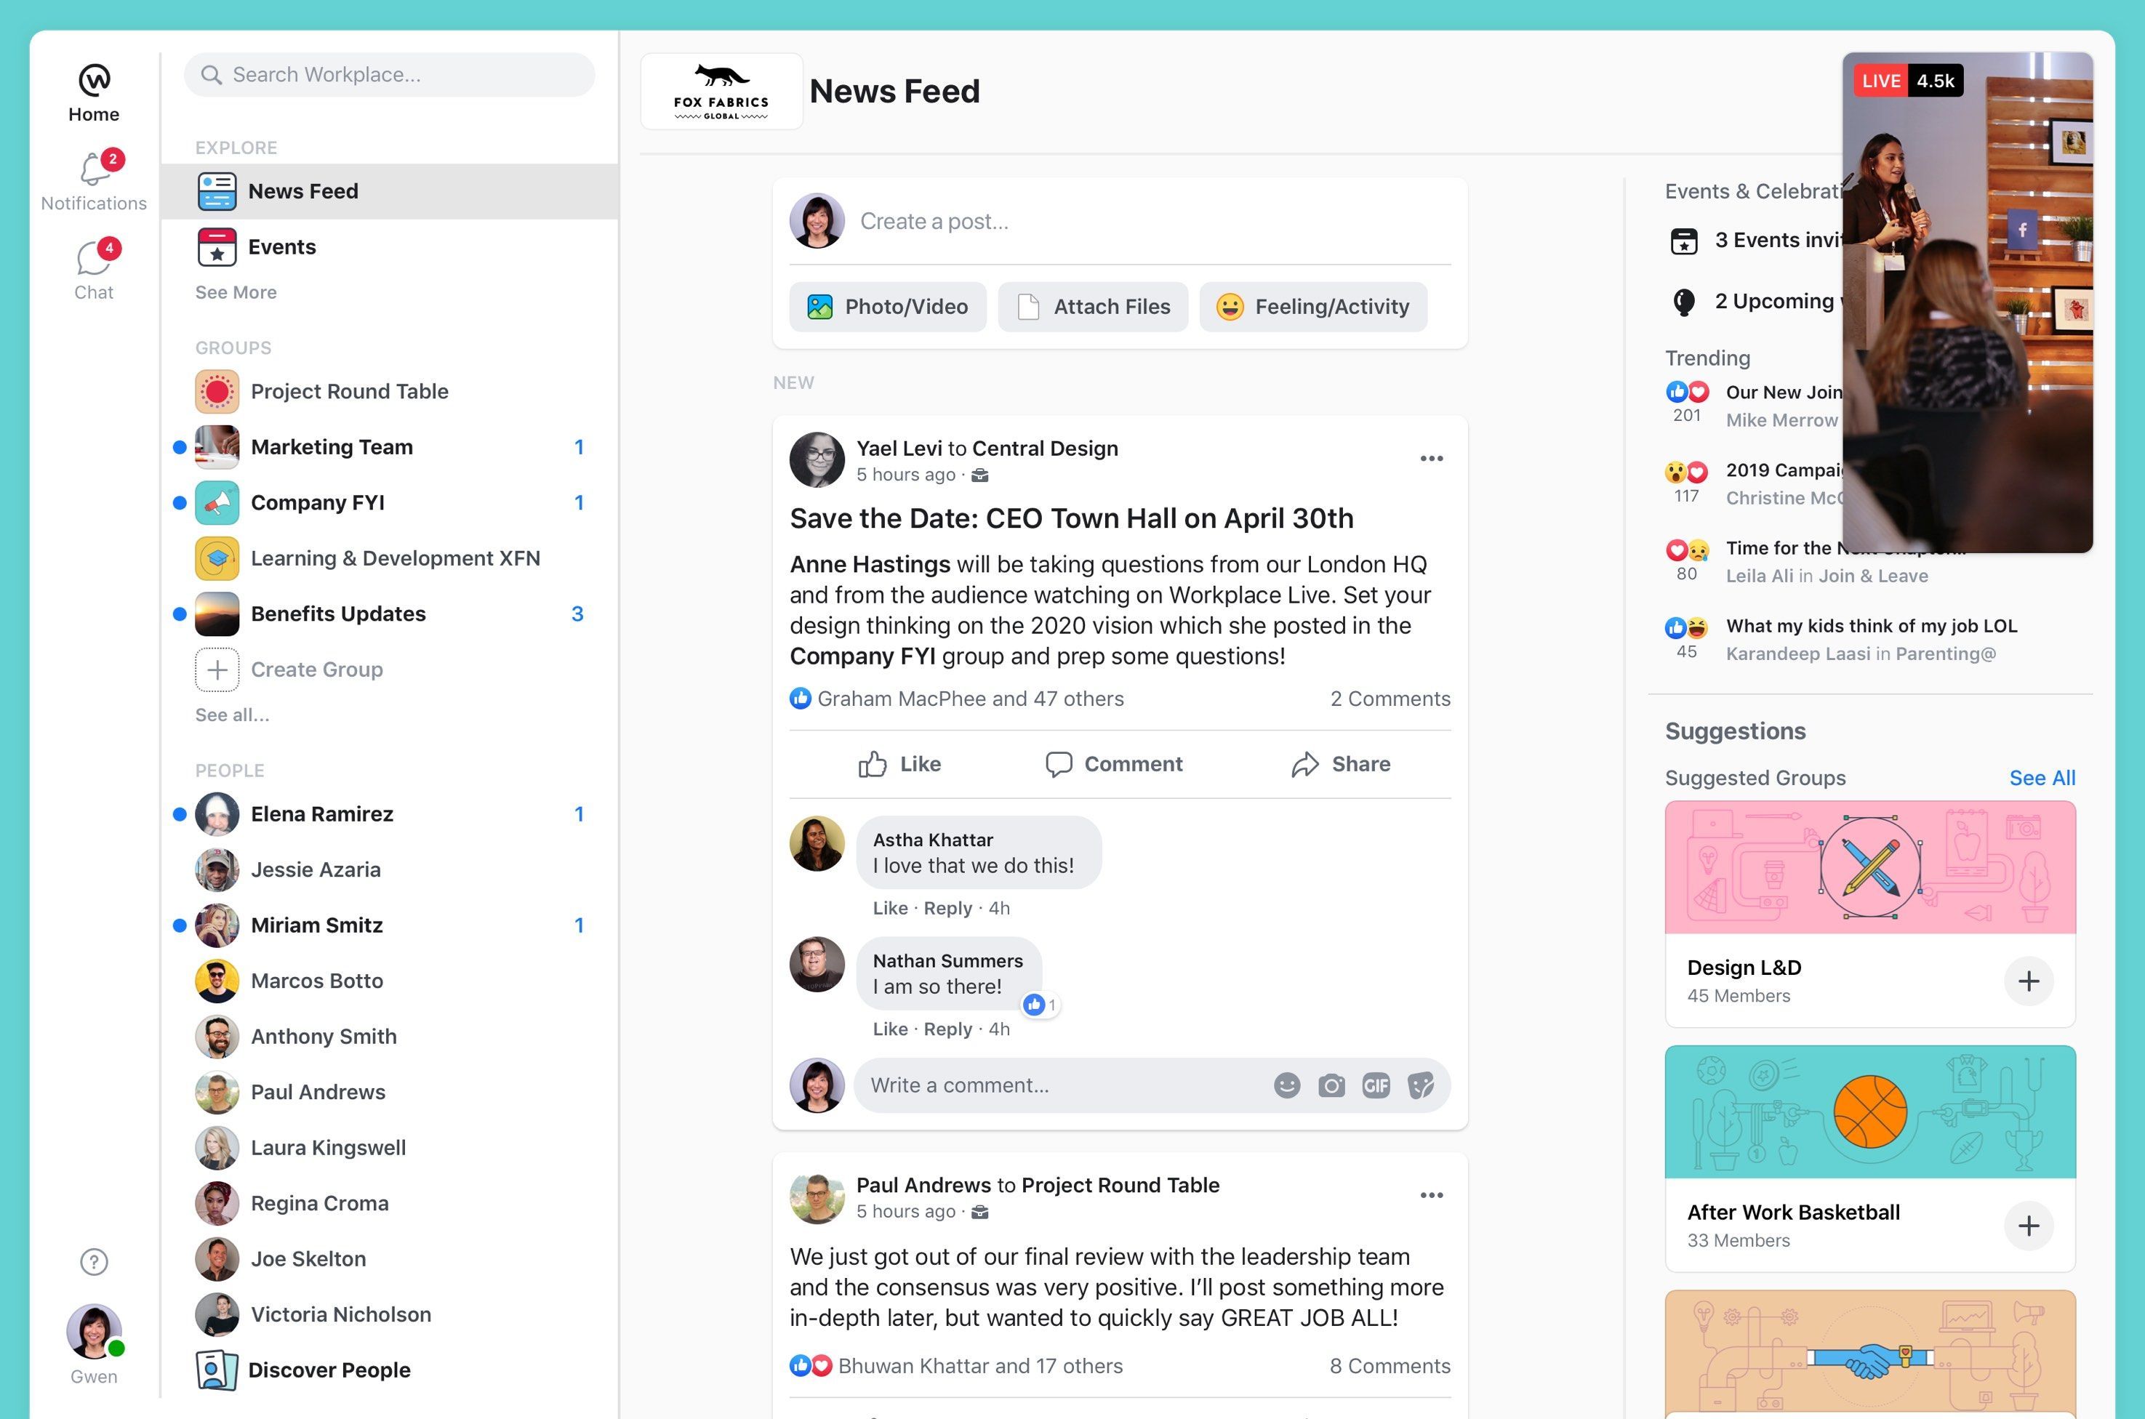Open Benefits Updates group

click(x=390, y=614)
